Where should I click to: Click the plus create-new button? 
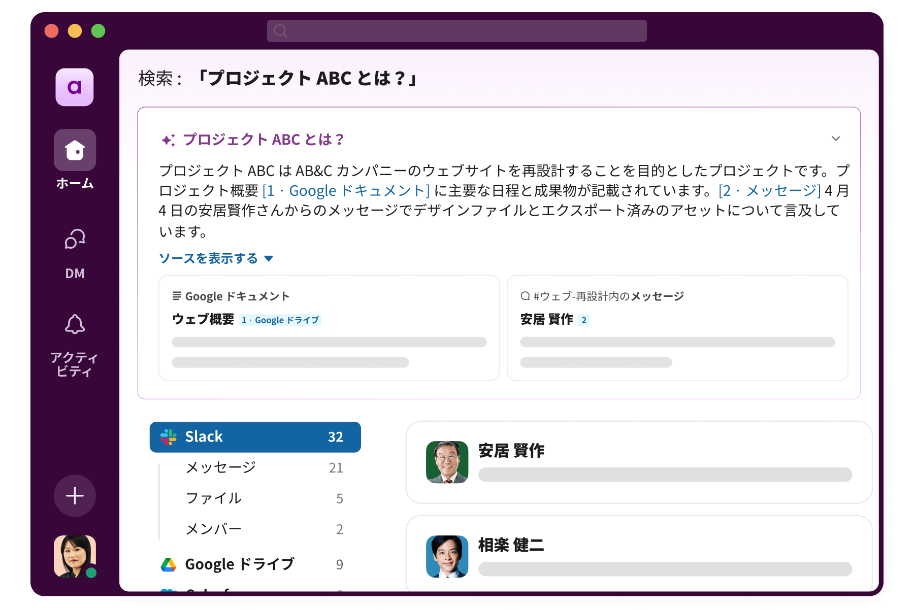coord(75,496)
